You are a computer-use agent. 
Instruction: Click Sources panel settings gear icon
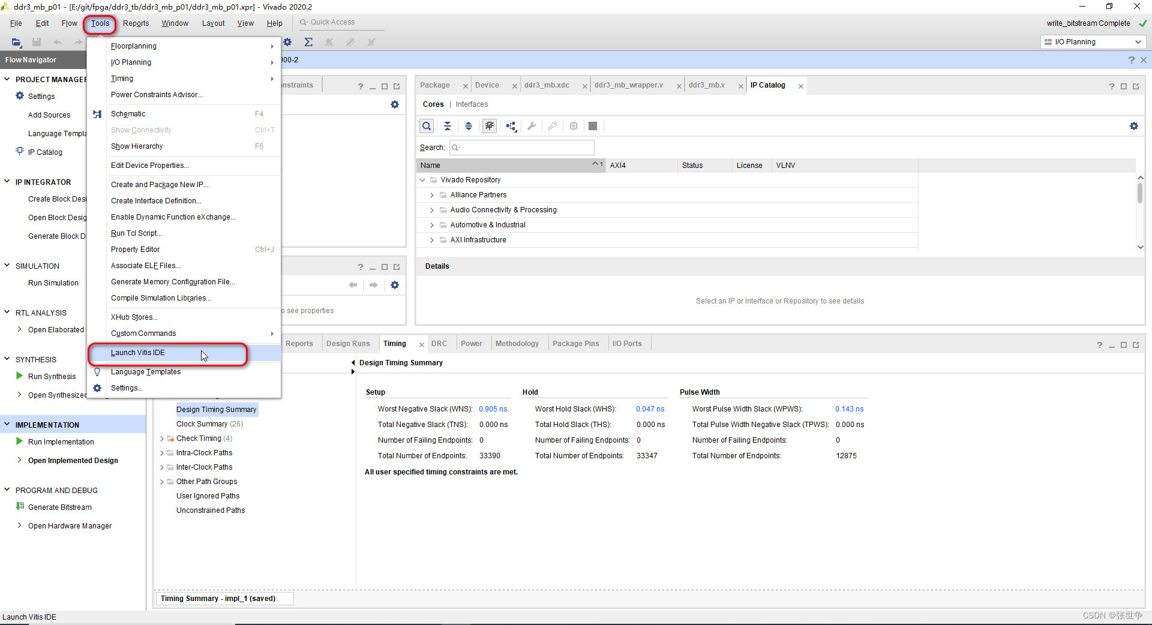(395, 104)
